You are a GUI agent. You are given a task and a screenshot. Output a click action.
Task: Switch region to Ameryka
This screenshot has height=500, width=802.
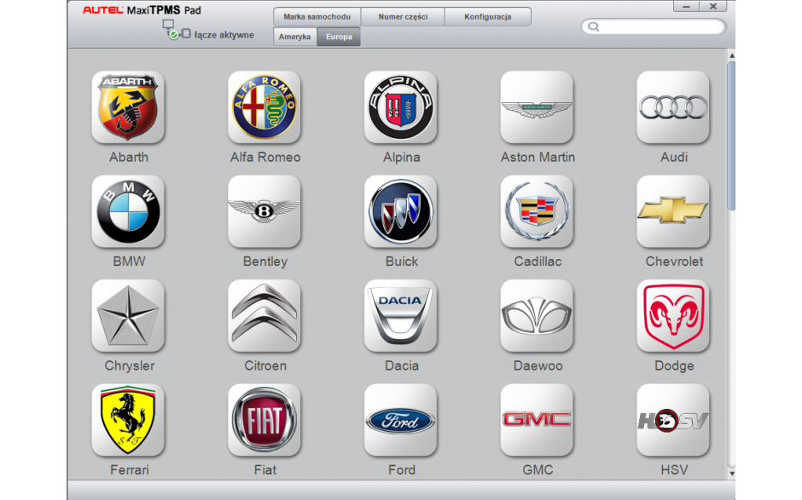pyautogui.click(x=295, y=37)
